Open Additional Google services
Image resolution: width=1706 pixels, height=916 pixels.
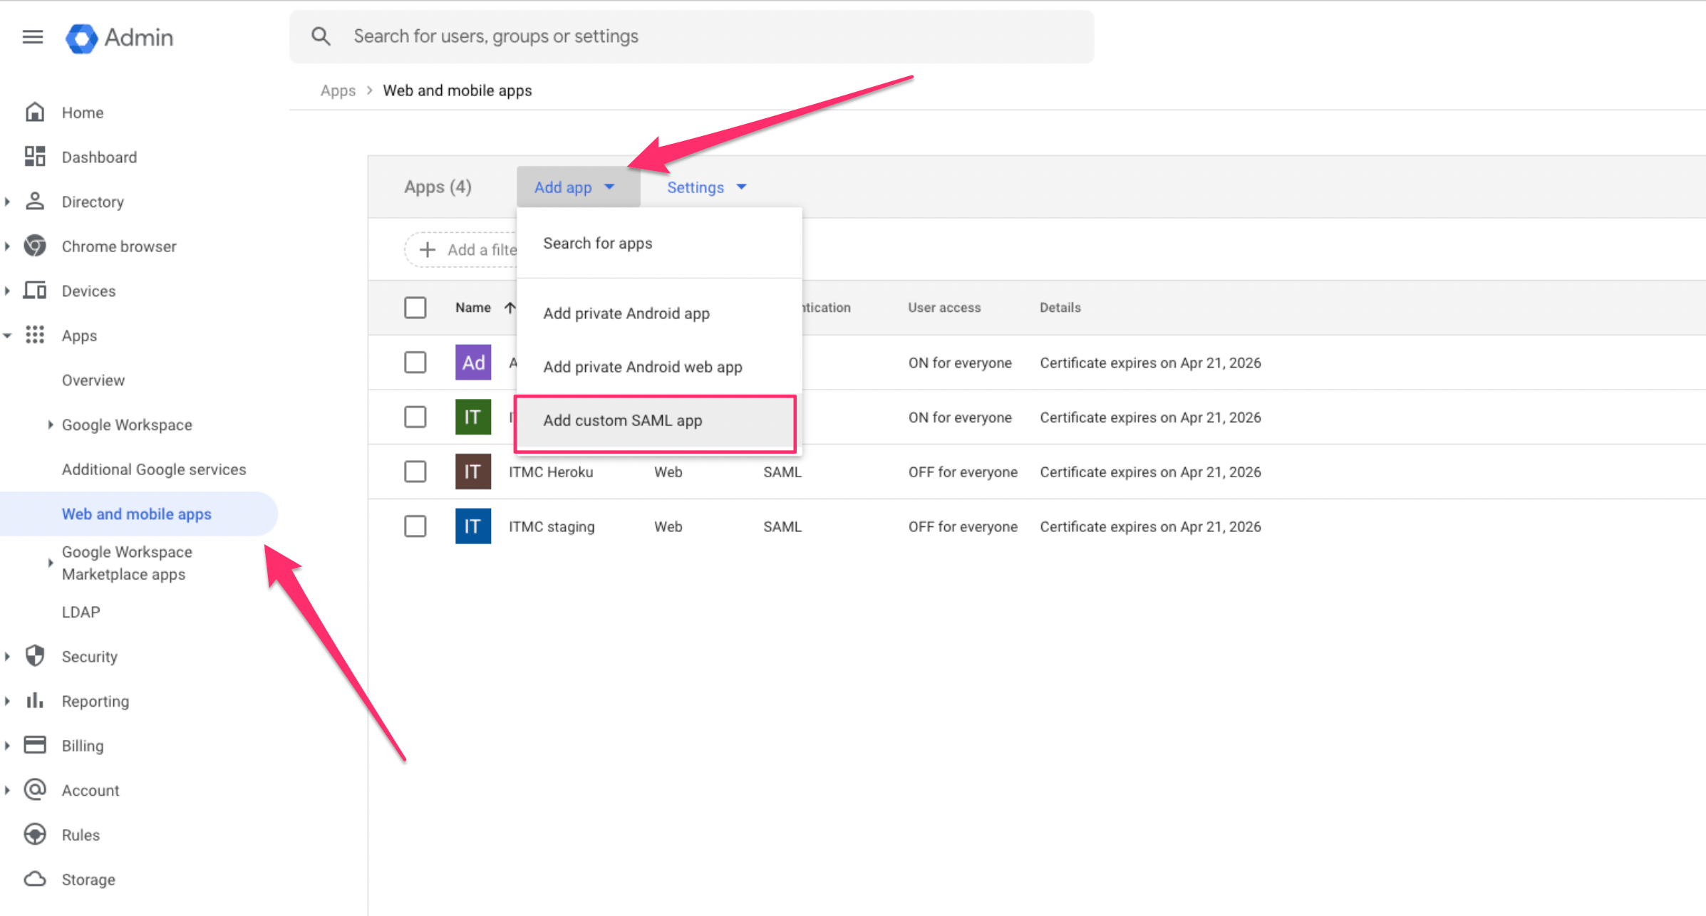pyautogui.click(x=154, y=469)
